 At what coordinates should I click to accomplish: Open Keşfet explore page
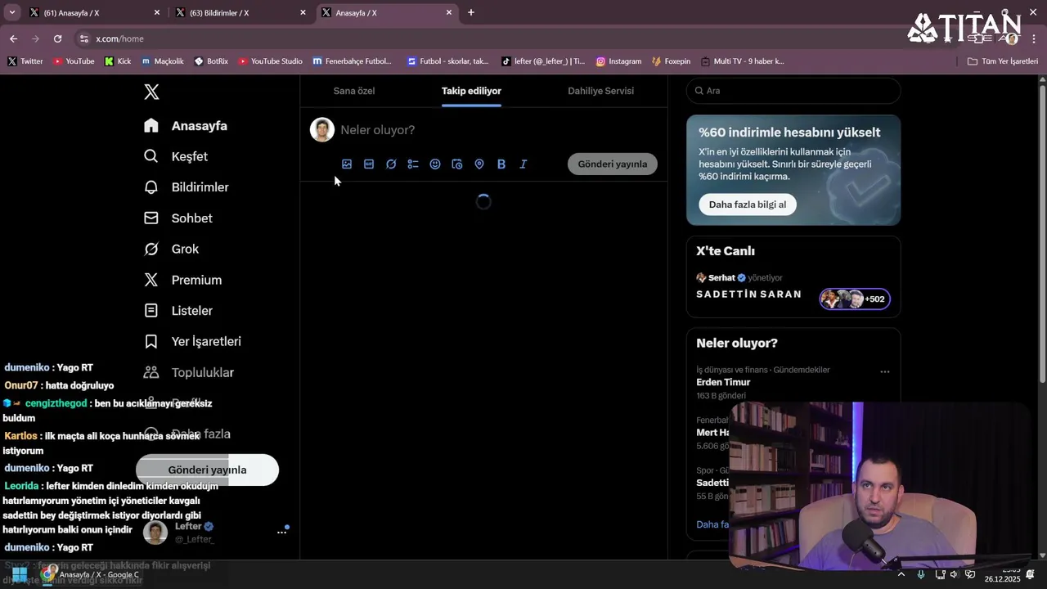[176, 156]
